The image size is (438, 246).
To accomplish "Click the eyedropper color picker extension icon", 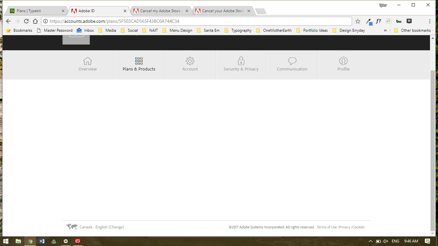I will click(369, 21).
